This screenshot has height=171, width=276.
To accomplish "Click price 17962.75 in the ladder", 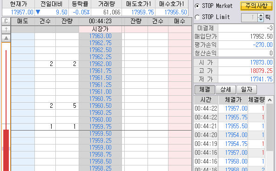I will 101,43.
